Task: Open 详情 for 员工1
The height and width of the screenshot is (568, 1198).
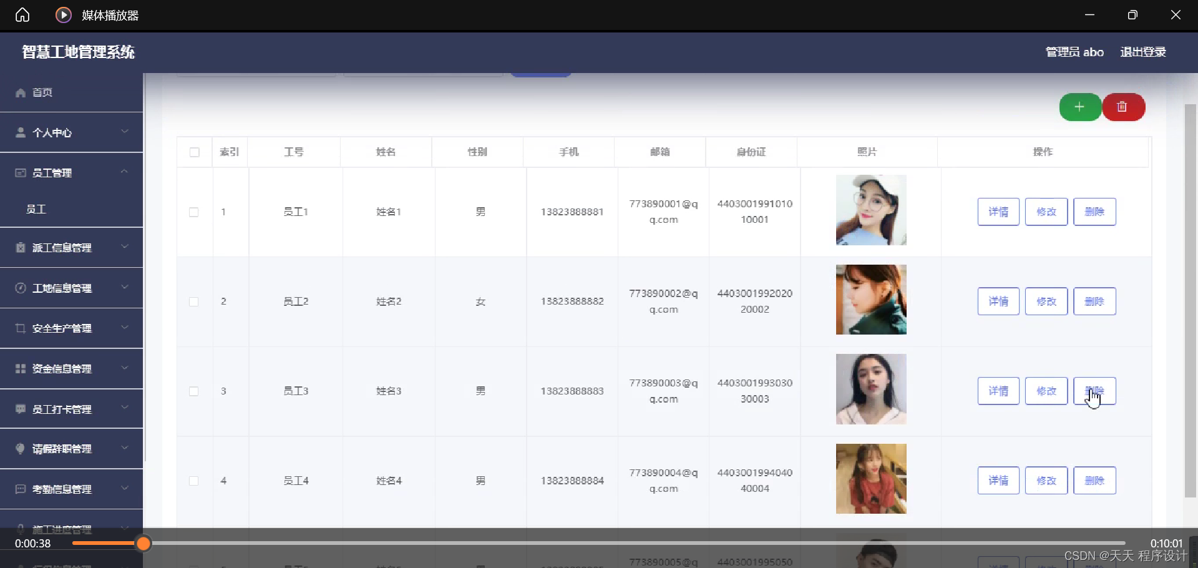Action: click(998, 212)
